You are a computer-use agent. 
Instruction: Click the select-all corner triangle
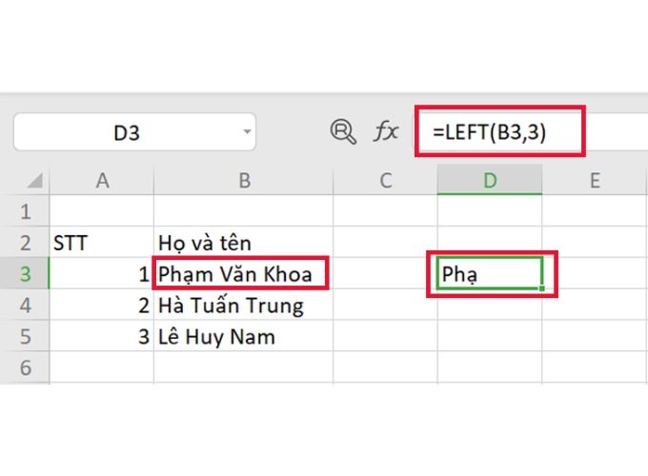tap(32, 180)
